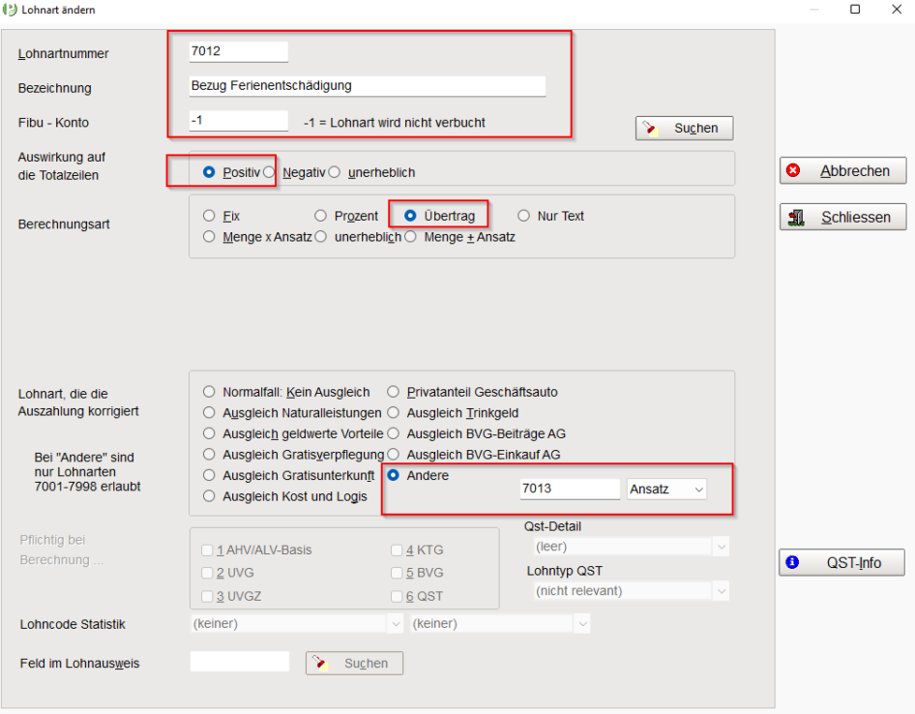Select the Negativ radio option

click(x=270, y=172)
